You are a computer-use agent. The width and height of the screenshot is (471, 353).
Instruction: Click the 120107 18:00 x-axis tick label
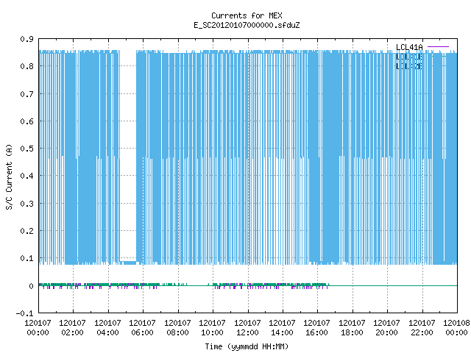[352, 328]
